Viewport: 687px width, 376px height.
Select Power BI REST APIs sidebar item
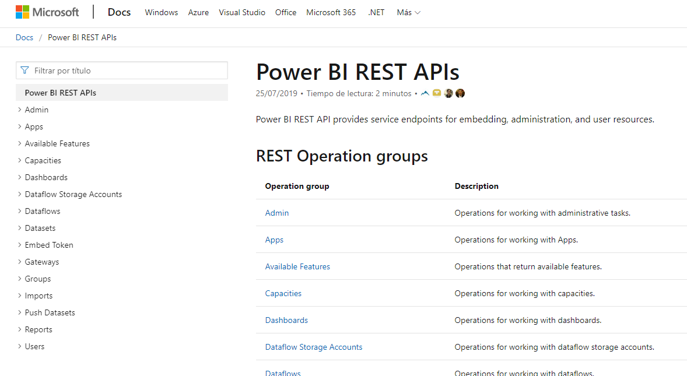coord(61,93)
